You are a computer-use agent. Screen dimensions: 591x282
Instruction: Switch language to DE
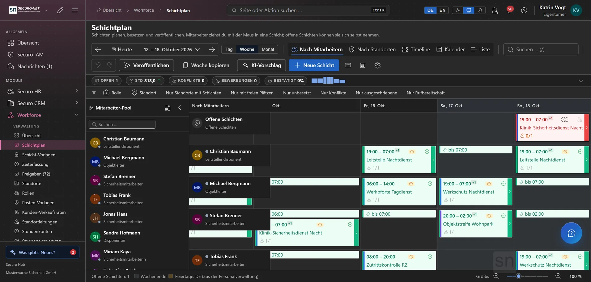[430, 10]
